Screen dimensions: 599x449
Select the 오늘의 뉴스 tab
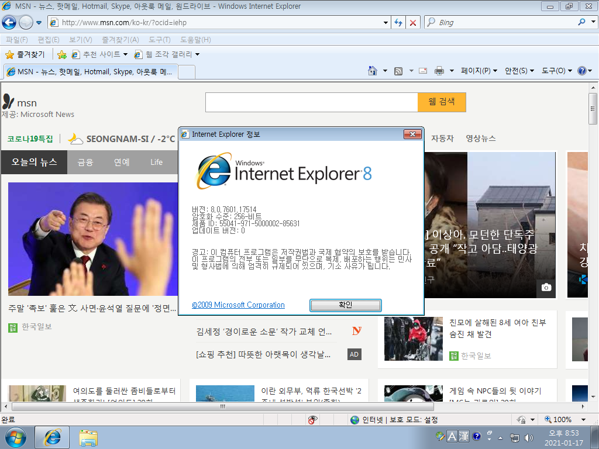pyautogui.click(x=34, y=163)
